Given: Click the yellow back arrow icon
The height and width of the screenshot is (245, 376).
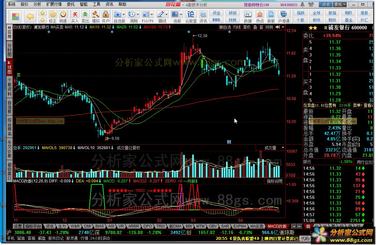Looking at the screenshot, I should [30, 16].
